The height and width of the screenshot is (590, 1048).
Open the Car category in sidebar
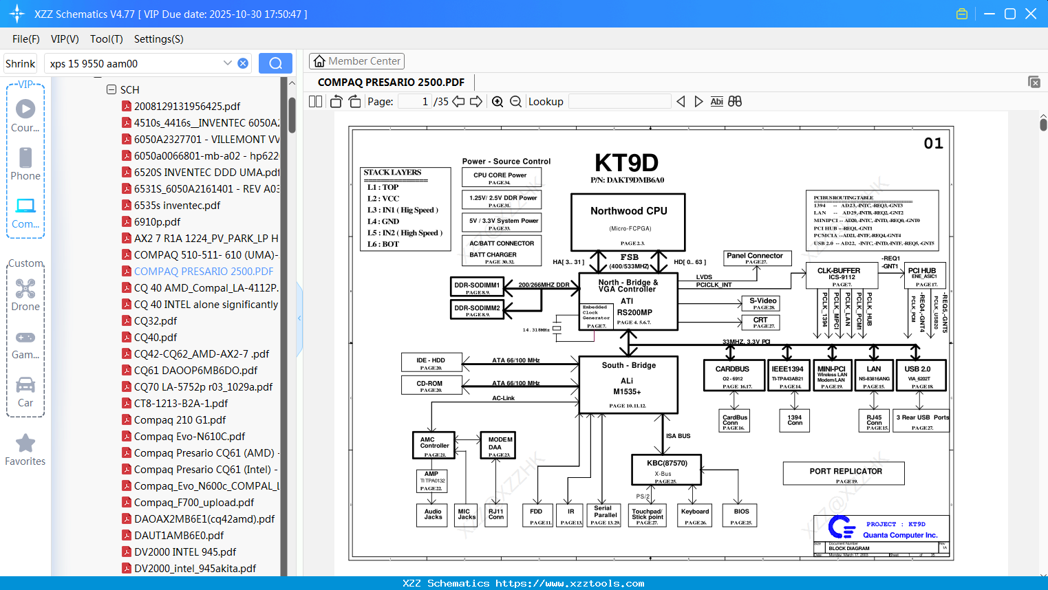pos(25,391)
